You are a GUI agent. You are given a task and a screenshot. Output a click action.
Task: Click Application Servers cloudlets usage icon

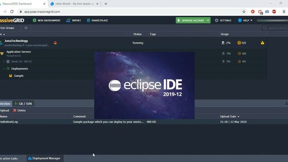pyautogui.click(x=239, y=54)
